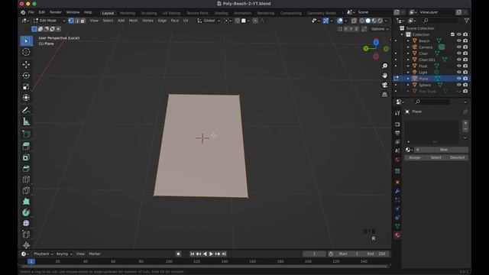Select the Select Box tool

pyautogui.click(x=26, y=40)
